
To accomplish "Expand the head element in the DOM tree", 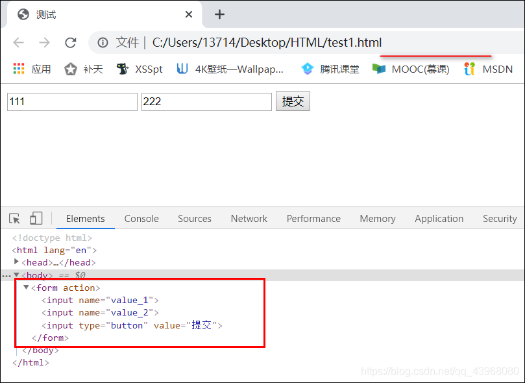I will click(16, 262).
